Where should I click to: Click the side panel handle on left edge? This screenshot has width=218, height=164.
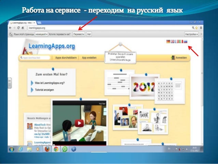click(10, 83)
